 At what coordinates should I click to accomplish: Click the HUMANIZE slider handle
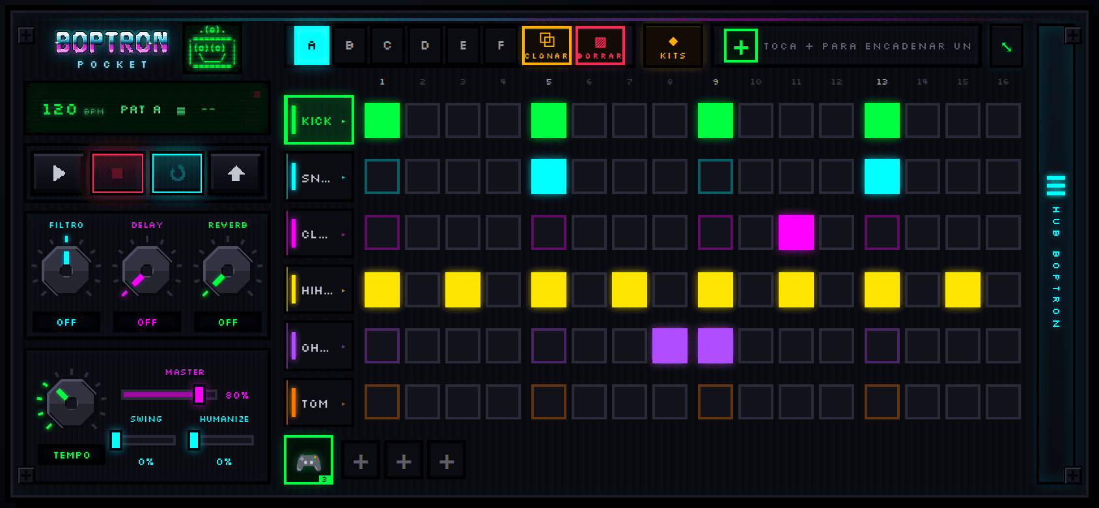(194, 440)
